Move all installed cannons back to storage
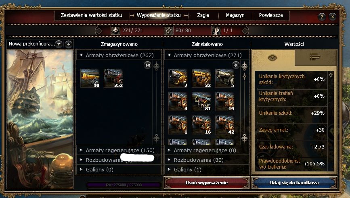Image resolution: width=350 pixels, height=198 pixels. [x=235, y=65]
